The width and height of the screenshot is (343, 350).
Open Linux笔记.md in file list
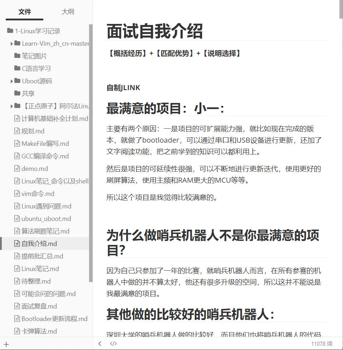click(40, 268)
